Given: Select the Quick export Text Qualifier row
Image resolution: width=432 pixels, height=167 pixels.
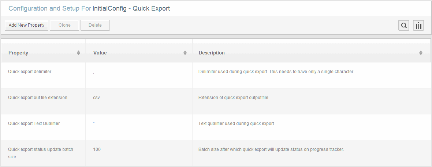Looking at the screenshot, I should tap(216, 127).
